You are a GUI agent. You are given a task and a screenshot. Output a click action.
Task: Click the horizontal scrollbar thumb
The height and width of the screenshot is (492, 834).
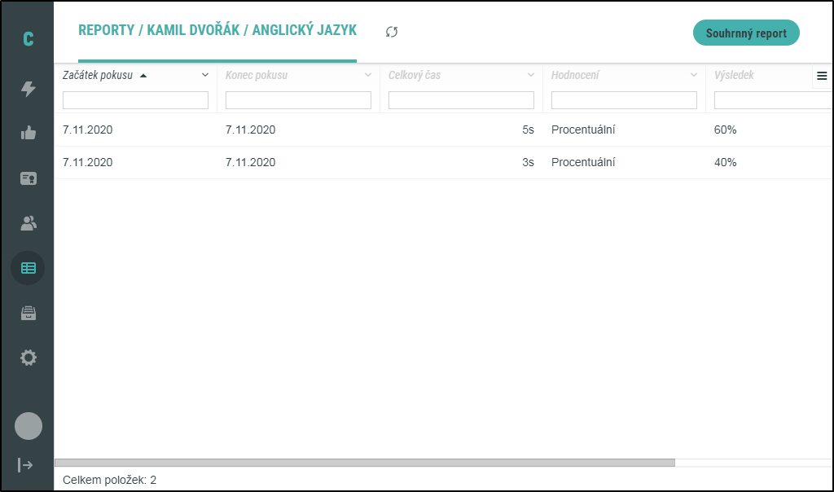tap(364, 463)
